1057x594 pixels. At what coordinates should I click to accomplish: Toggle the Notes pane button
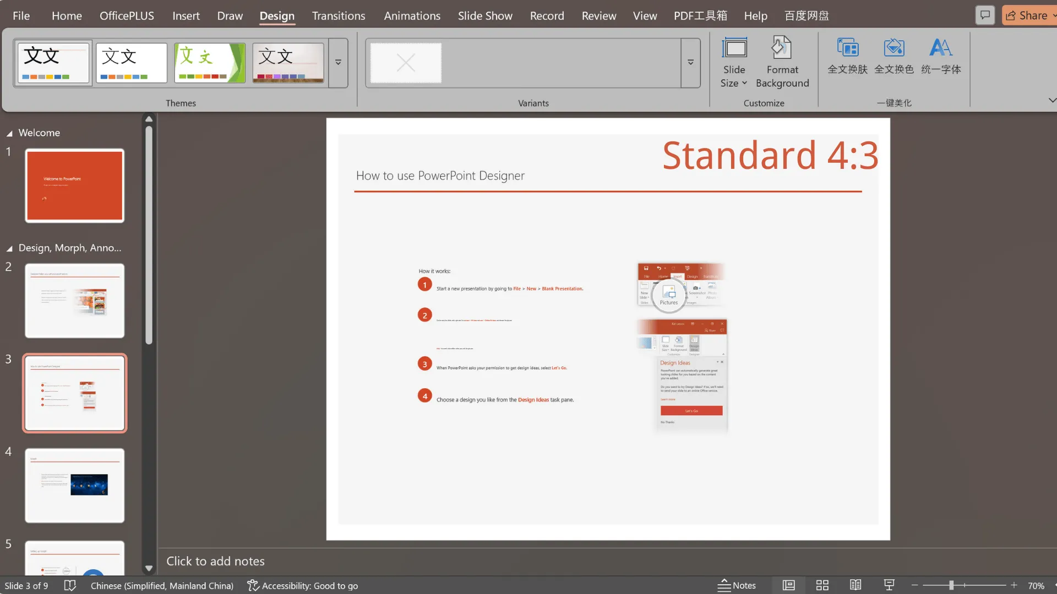coord(737,585)
